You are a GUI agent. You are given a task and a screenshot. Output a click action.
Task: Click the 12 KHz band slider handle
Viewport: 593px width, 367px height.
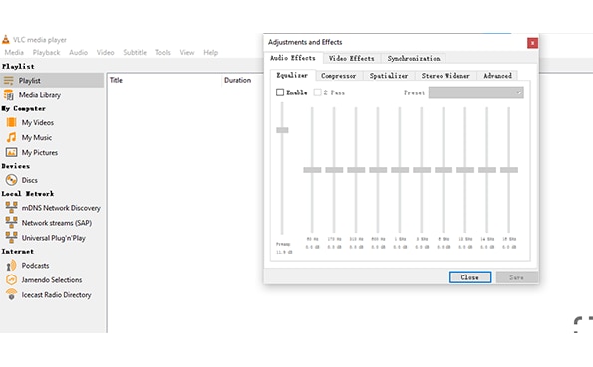tap(465, 170)
